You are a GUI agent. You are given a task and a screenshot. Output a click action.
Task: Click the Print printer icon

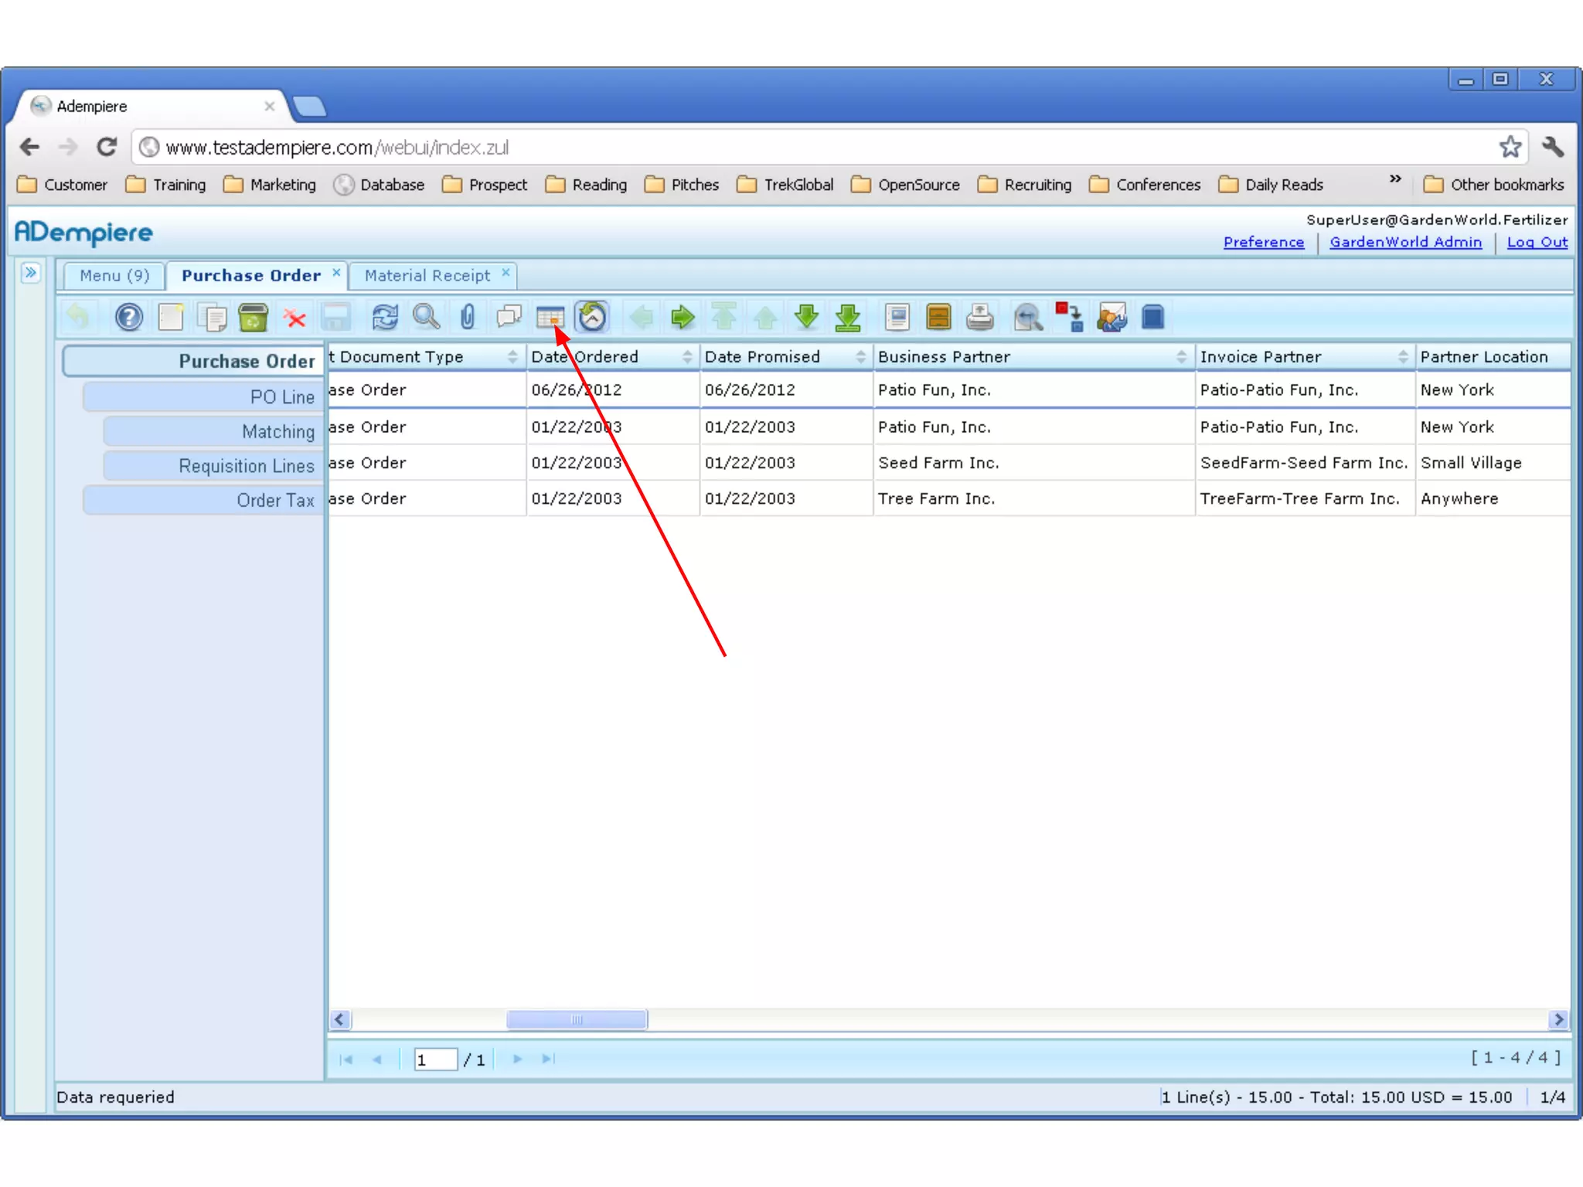pos(980,318)
